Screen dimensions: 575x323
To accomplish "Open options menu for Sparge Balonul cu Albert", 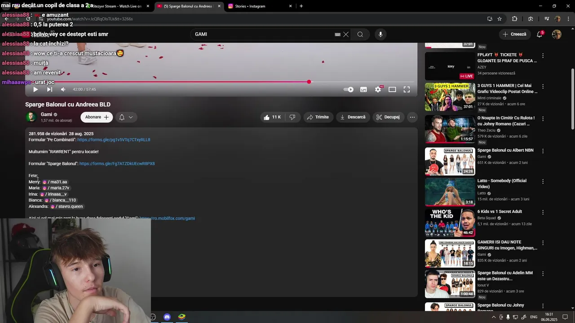I will tap(543, 151).
